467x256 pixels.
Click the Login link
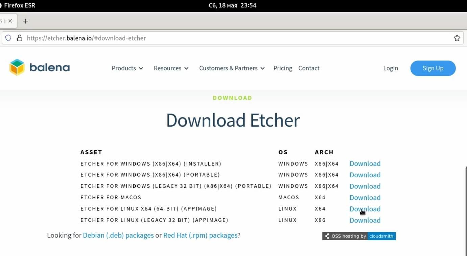coord(391,68)
